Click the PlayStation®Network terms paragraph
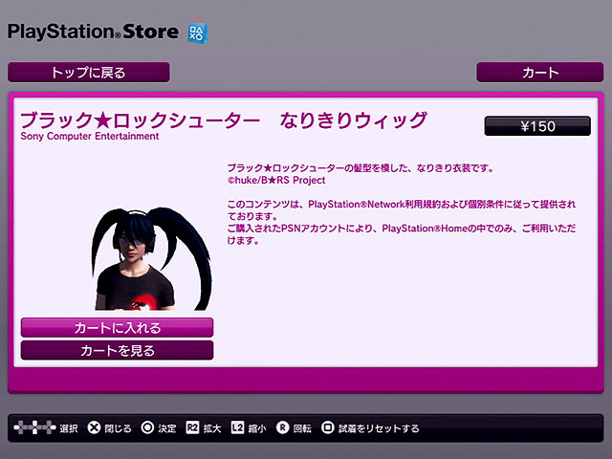Image resolution: width=612 pixels, height=459 pixels. (402, 222)
